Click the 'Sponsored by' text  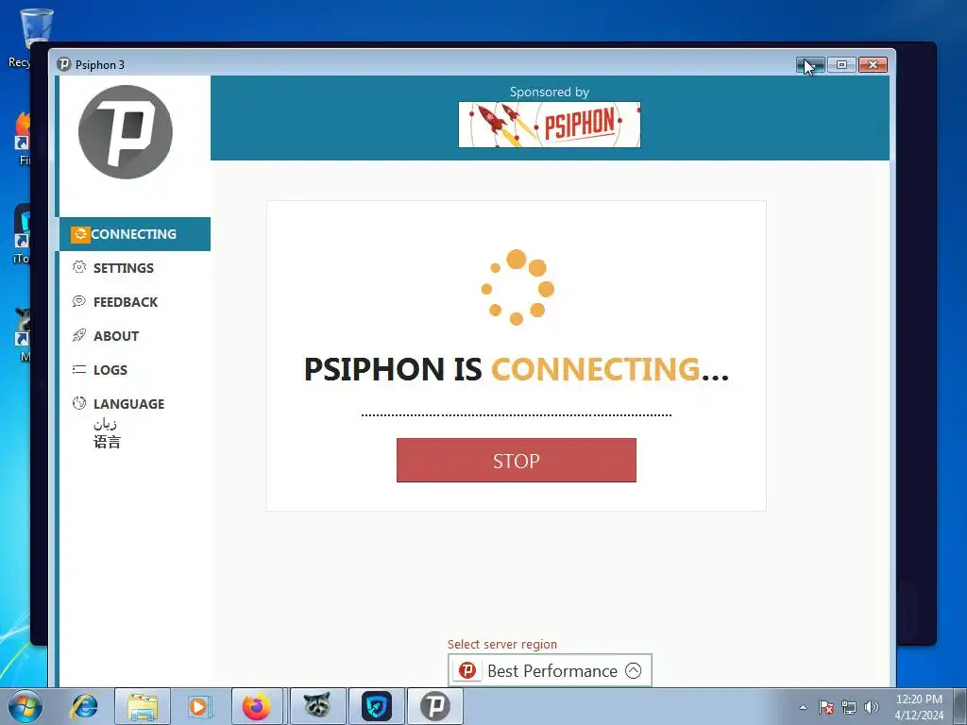coord(550,92)
